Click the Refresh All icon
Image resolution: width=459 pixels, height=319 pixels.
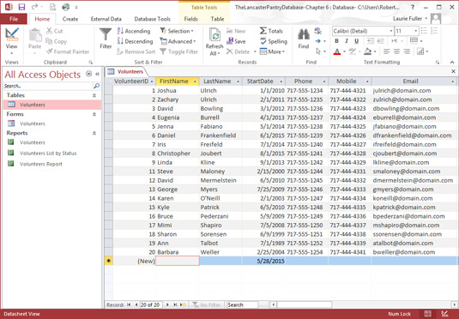tap(214, 35)
